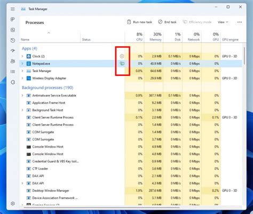This screenshot has height=214, width=253.
Task: Select the Application Frame Host row
Action: pos(131,103)
